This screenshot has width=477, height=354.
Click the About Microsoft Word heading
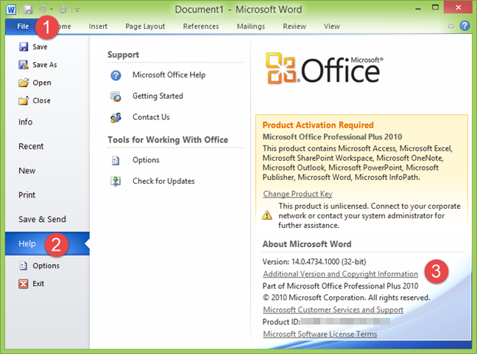tap(307, 244)
